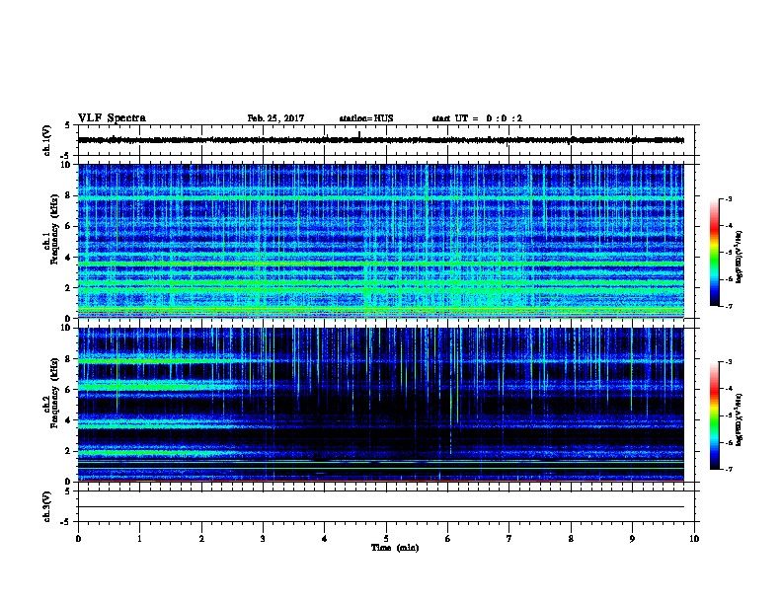Viewport: 782px width, 604px height.
Task: Click the "start UT = 0 : 0 : 2" label
Action: pyautogui.click(x=477, y=118)
